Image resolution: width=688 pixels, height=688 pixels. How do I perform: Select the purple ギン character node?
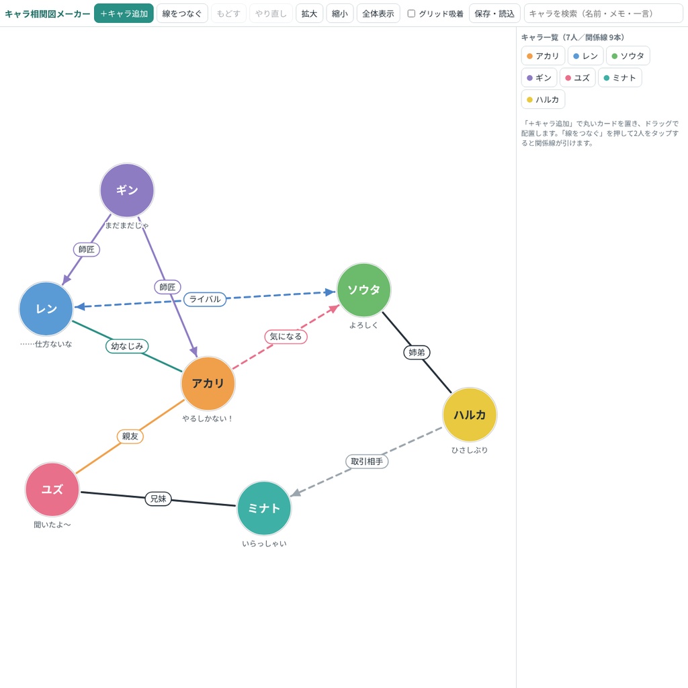pyautogui.click(x=127, y=190)
